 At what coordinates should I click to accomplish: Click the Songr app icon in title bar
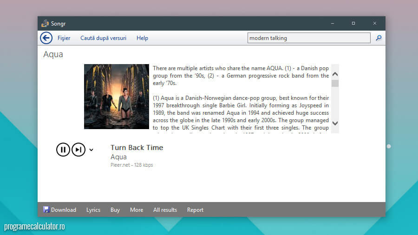coord(45,23)
